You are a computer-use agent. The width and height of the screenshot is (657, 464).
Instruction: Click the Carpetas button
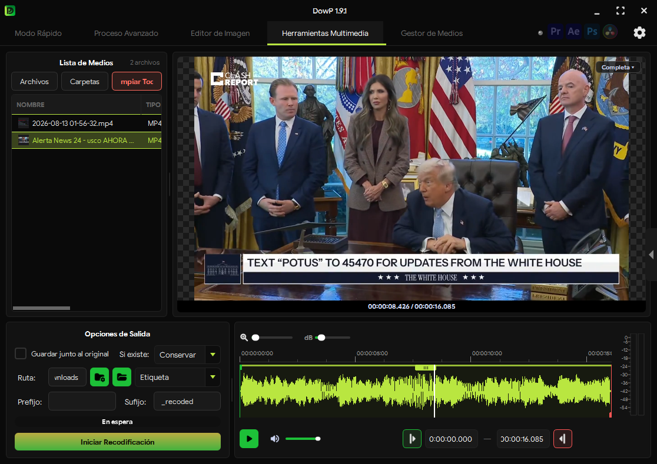(85, 82)
